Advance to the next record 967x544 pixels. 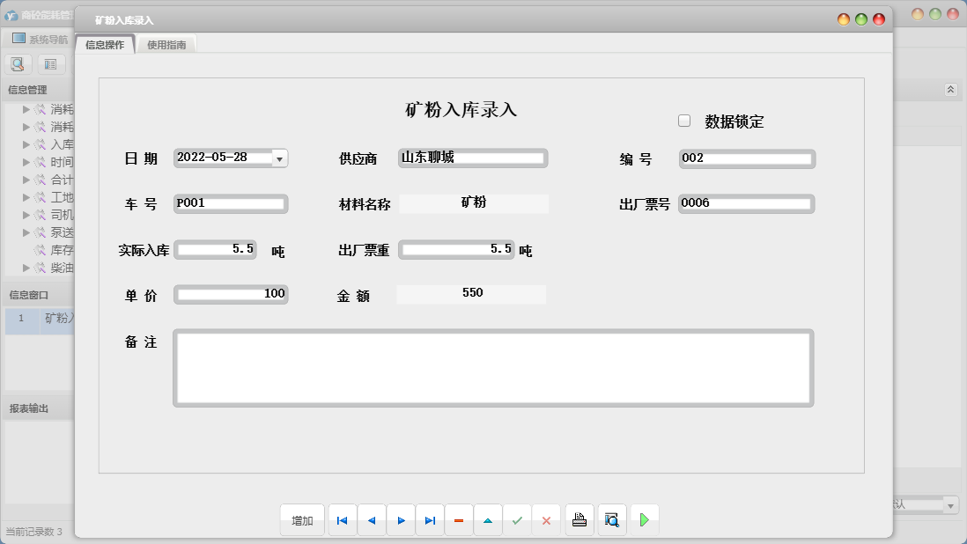point(401,520)
